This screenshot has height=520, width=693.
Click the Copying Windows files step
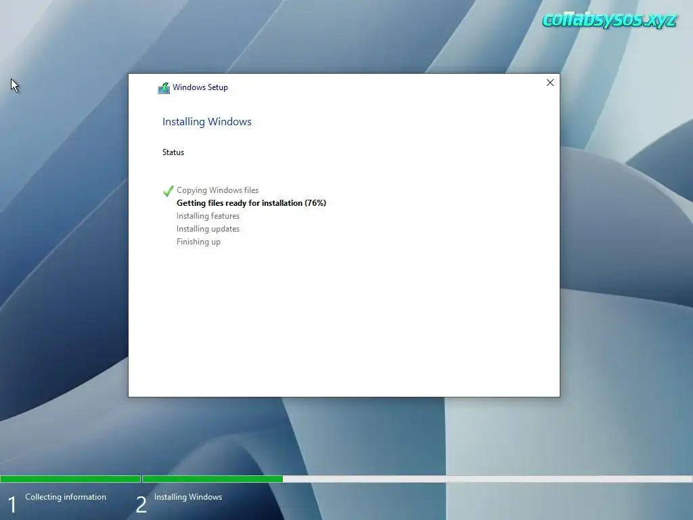217,190
